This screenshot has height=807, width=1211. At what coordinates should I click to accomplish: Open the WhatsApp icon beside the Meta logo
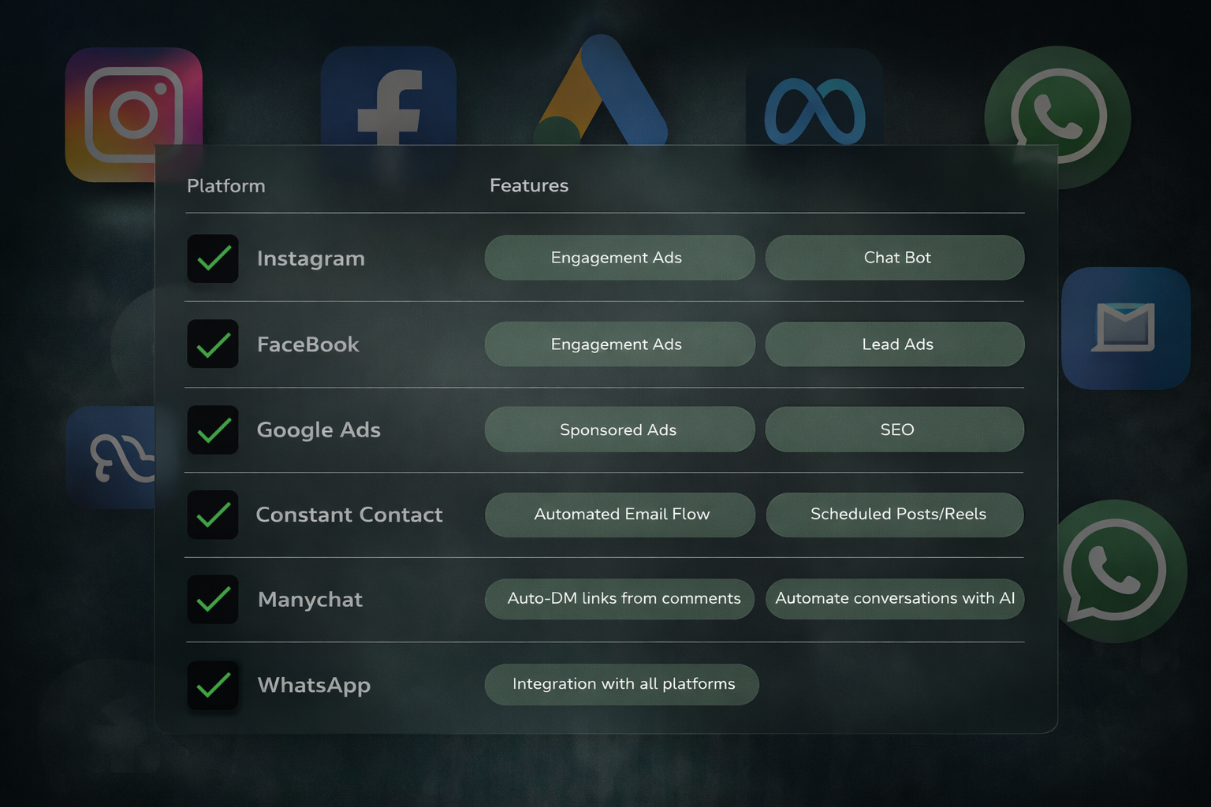[x=1058, y=117]
